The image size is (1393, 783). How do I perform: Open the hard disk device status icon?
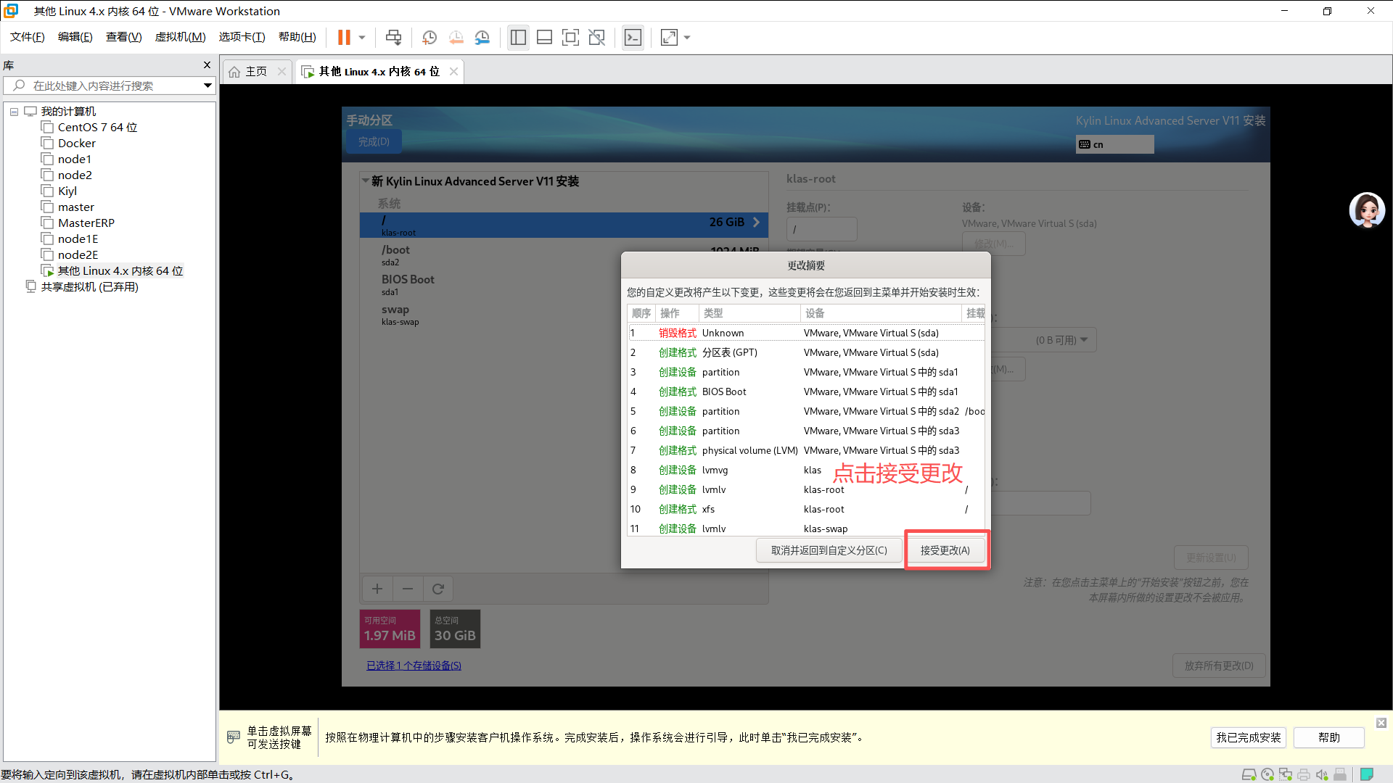click(x=1249, y=774)
